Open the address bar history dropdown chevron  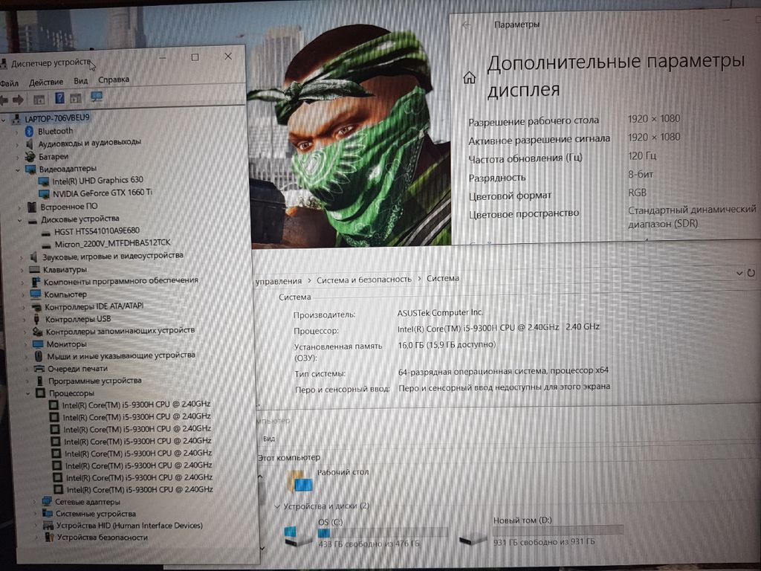[x=739, y=274]
